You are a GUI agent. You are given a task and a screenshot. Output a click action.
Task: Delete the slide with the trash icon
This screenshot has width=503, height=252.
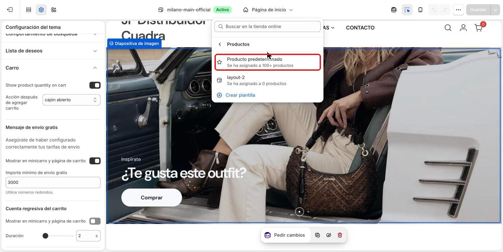point(340,235)
